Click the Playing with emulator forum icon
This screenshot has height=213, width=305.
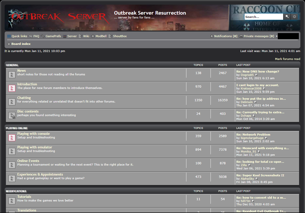[x=12, y=151]
